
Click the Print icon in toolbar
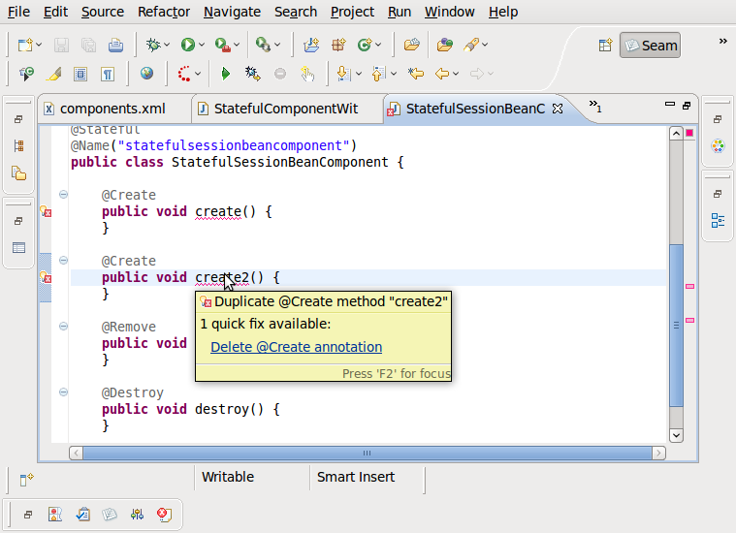[x=115, y=45]
